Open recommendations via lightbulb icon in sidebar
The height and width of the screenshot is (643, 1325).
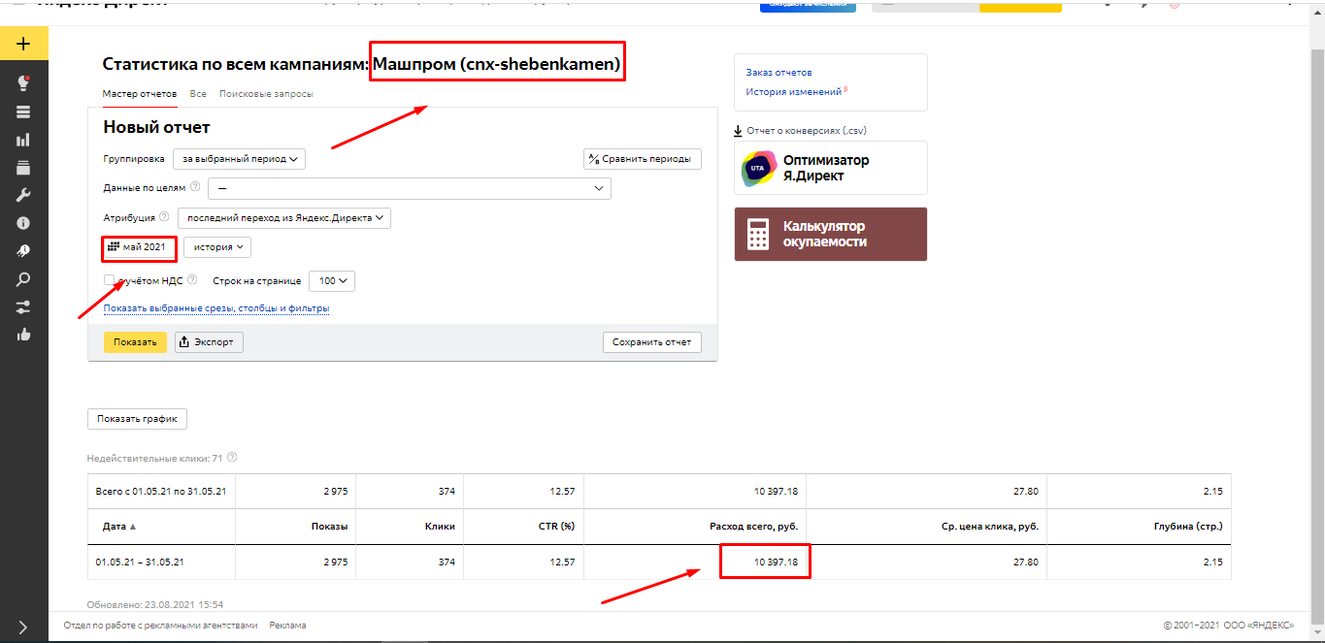point(23,82)
